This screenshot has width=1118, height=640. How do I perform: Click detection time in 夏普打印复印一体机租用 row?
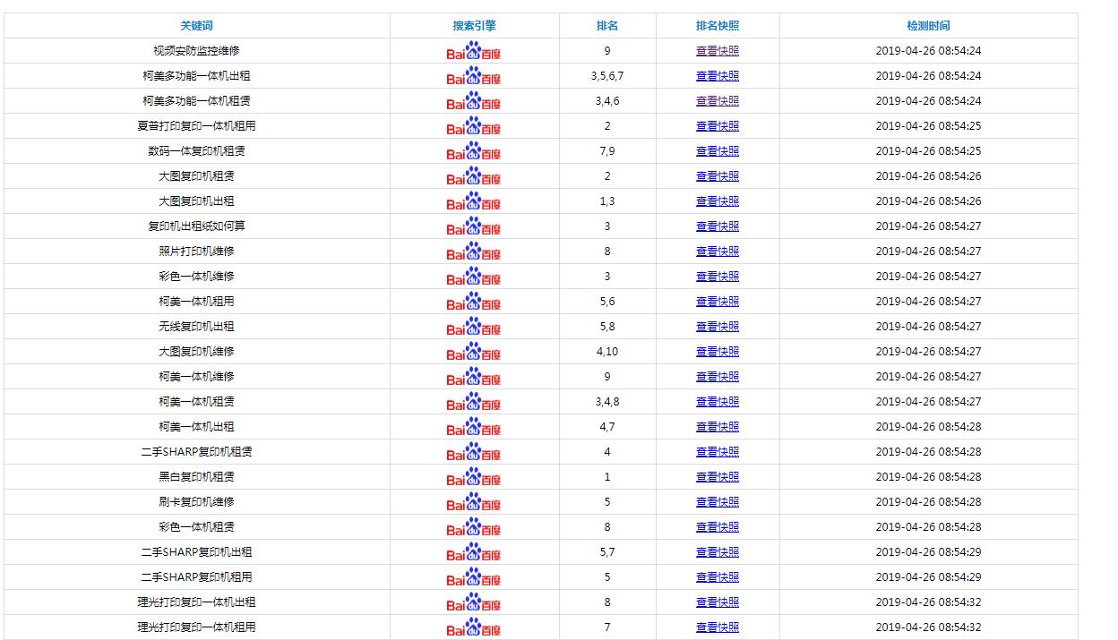[x=928, y=126]
